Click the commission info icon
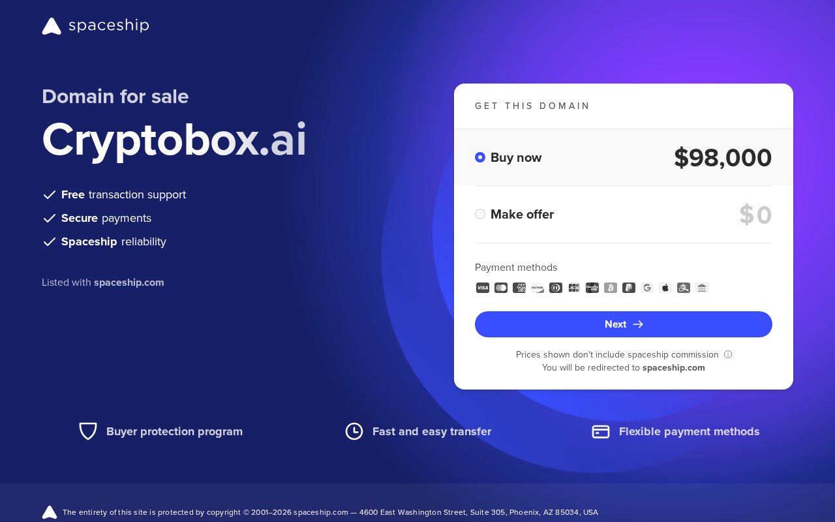The height and width of the screenshot is (522, 835). (x=728, y=354)
